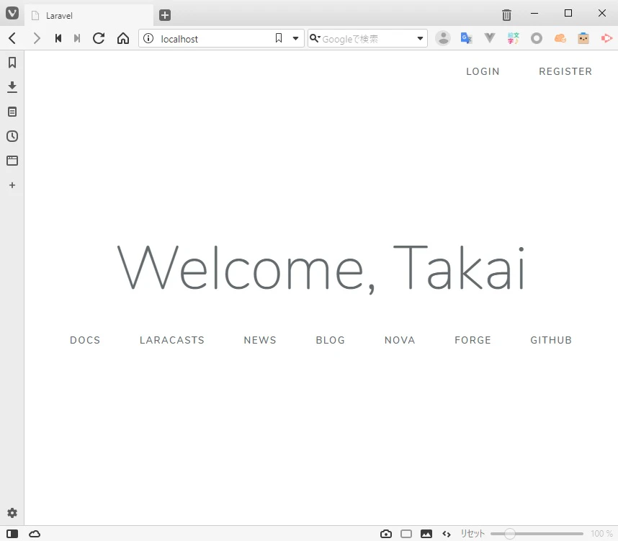The width and height of the screenshot is (618, 541).
Task: Expand address bar history dropdown
Action: click(x=295, y=38)
